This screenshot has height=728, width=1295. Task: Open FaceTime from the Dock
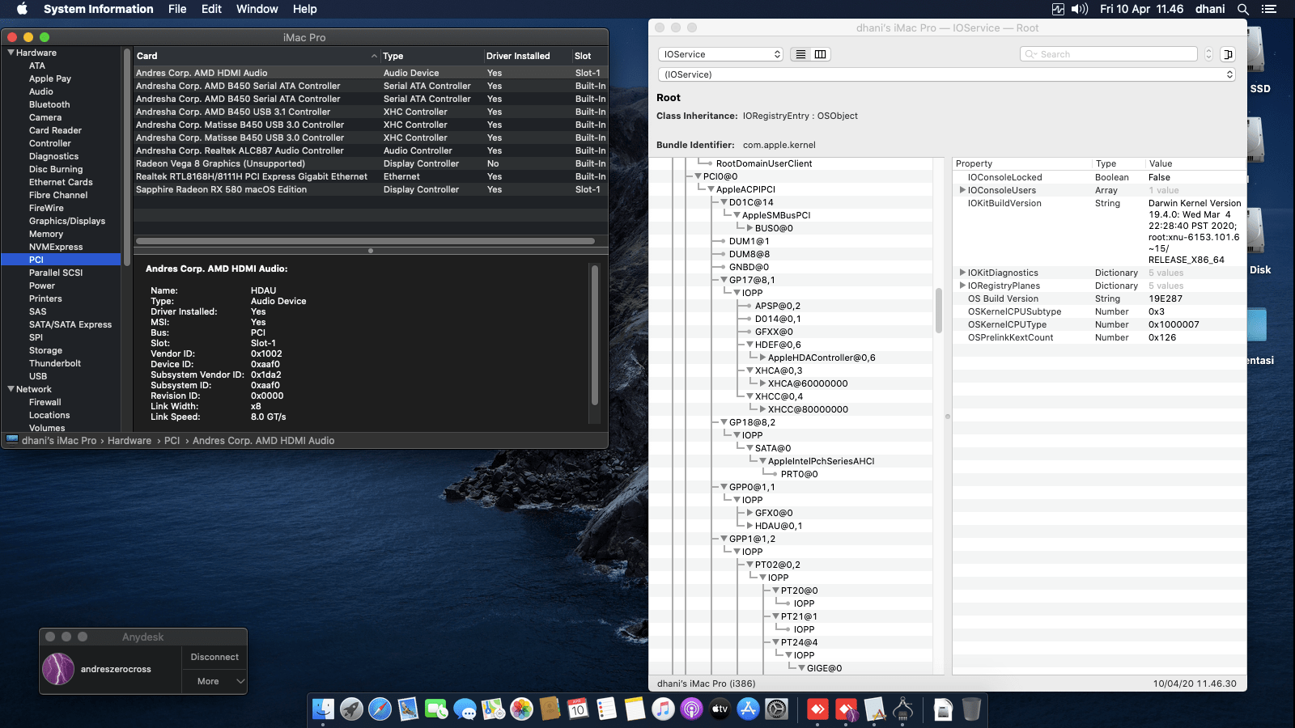(436, 709)
